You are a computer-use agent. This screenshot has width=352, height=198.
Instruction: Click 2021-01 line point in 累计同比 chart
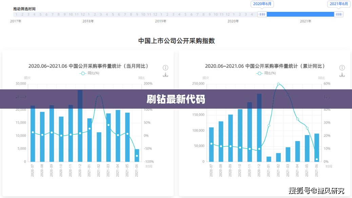[269, 126]
